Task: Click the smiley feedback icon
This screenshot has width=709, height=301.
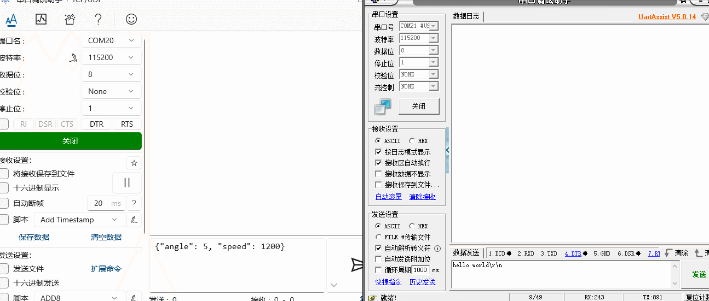Action: pyautogui.click(x=131, y=19)
